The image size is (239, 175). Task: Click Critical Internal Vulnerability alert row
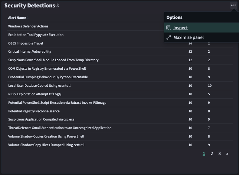tap(30, 52)
